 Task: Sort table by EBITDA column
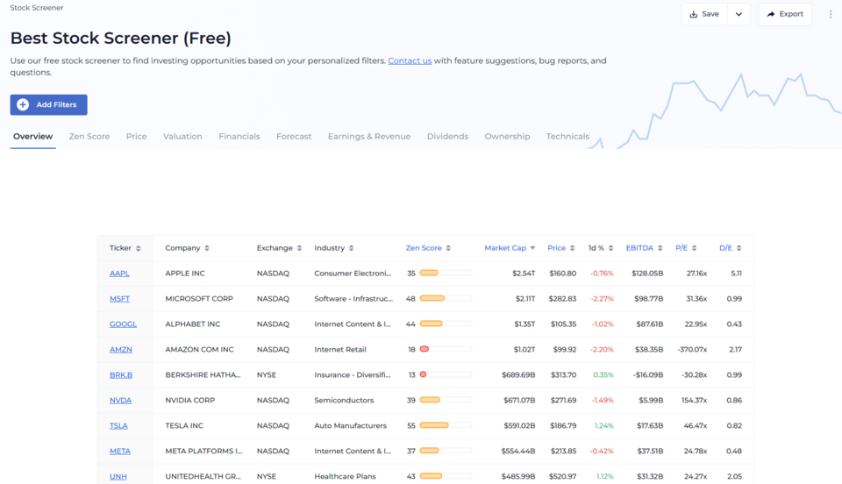pyautogui.click(x=644, y=248)
